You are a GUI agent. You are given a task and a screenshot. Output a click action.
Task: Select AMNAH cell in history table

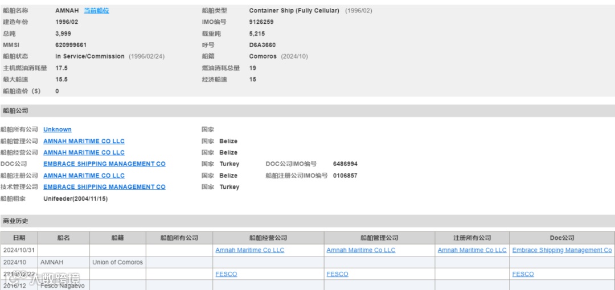coord(64,262)
